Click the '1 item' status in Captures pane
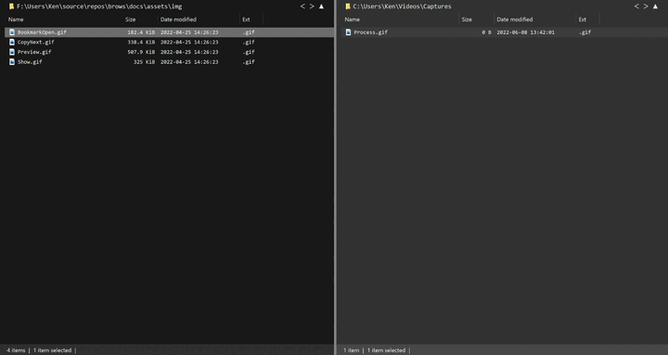 (352, 350)
